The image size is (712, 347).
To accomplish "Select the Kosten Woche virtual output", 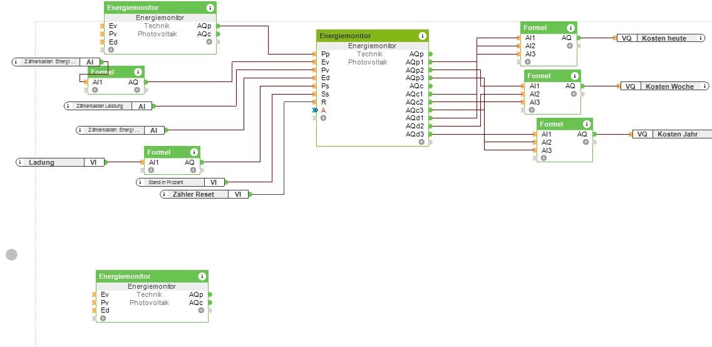I will tap(664, 86).
